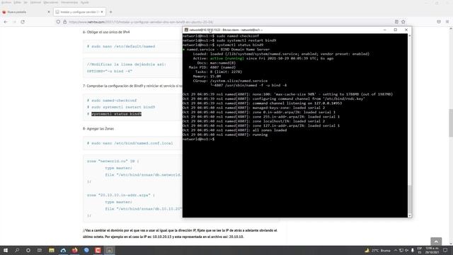Click the taskbar clock and date
The image size is (453, 255).
pyautogui.click(x=432, y=250)
